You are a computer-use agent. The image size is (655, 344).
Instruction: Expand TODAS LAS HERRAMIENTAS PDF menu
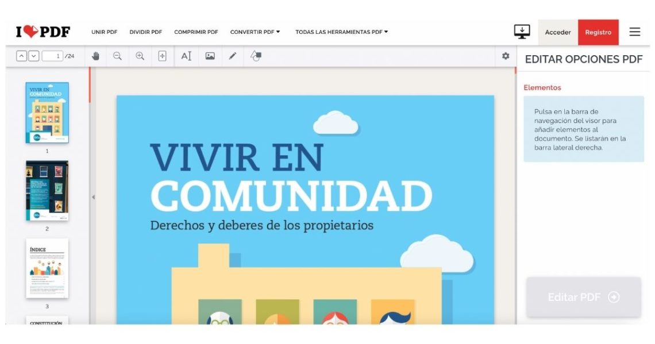(342, 32)
